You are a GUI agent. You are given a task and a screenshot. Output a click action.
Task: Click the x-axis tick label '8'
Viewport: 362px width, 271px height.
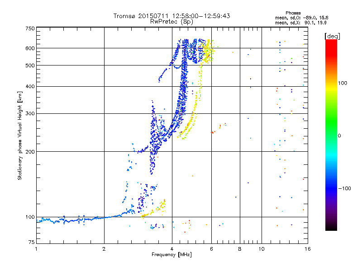pos(240,249)
